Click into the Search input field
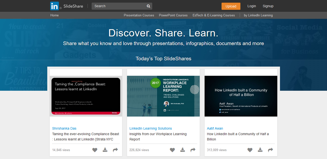 119,6
